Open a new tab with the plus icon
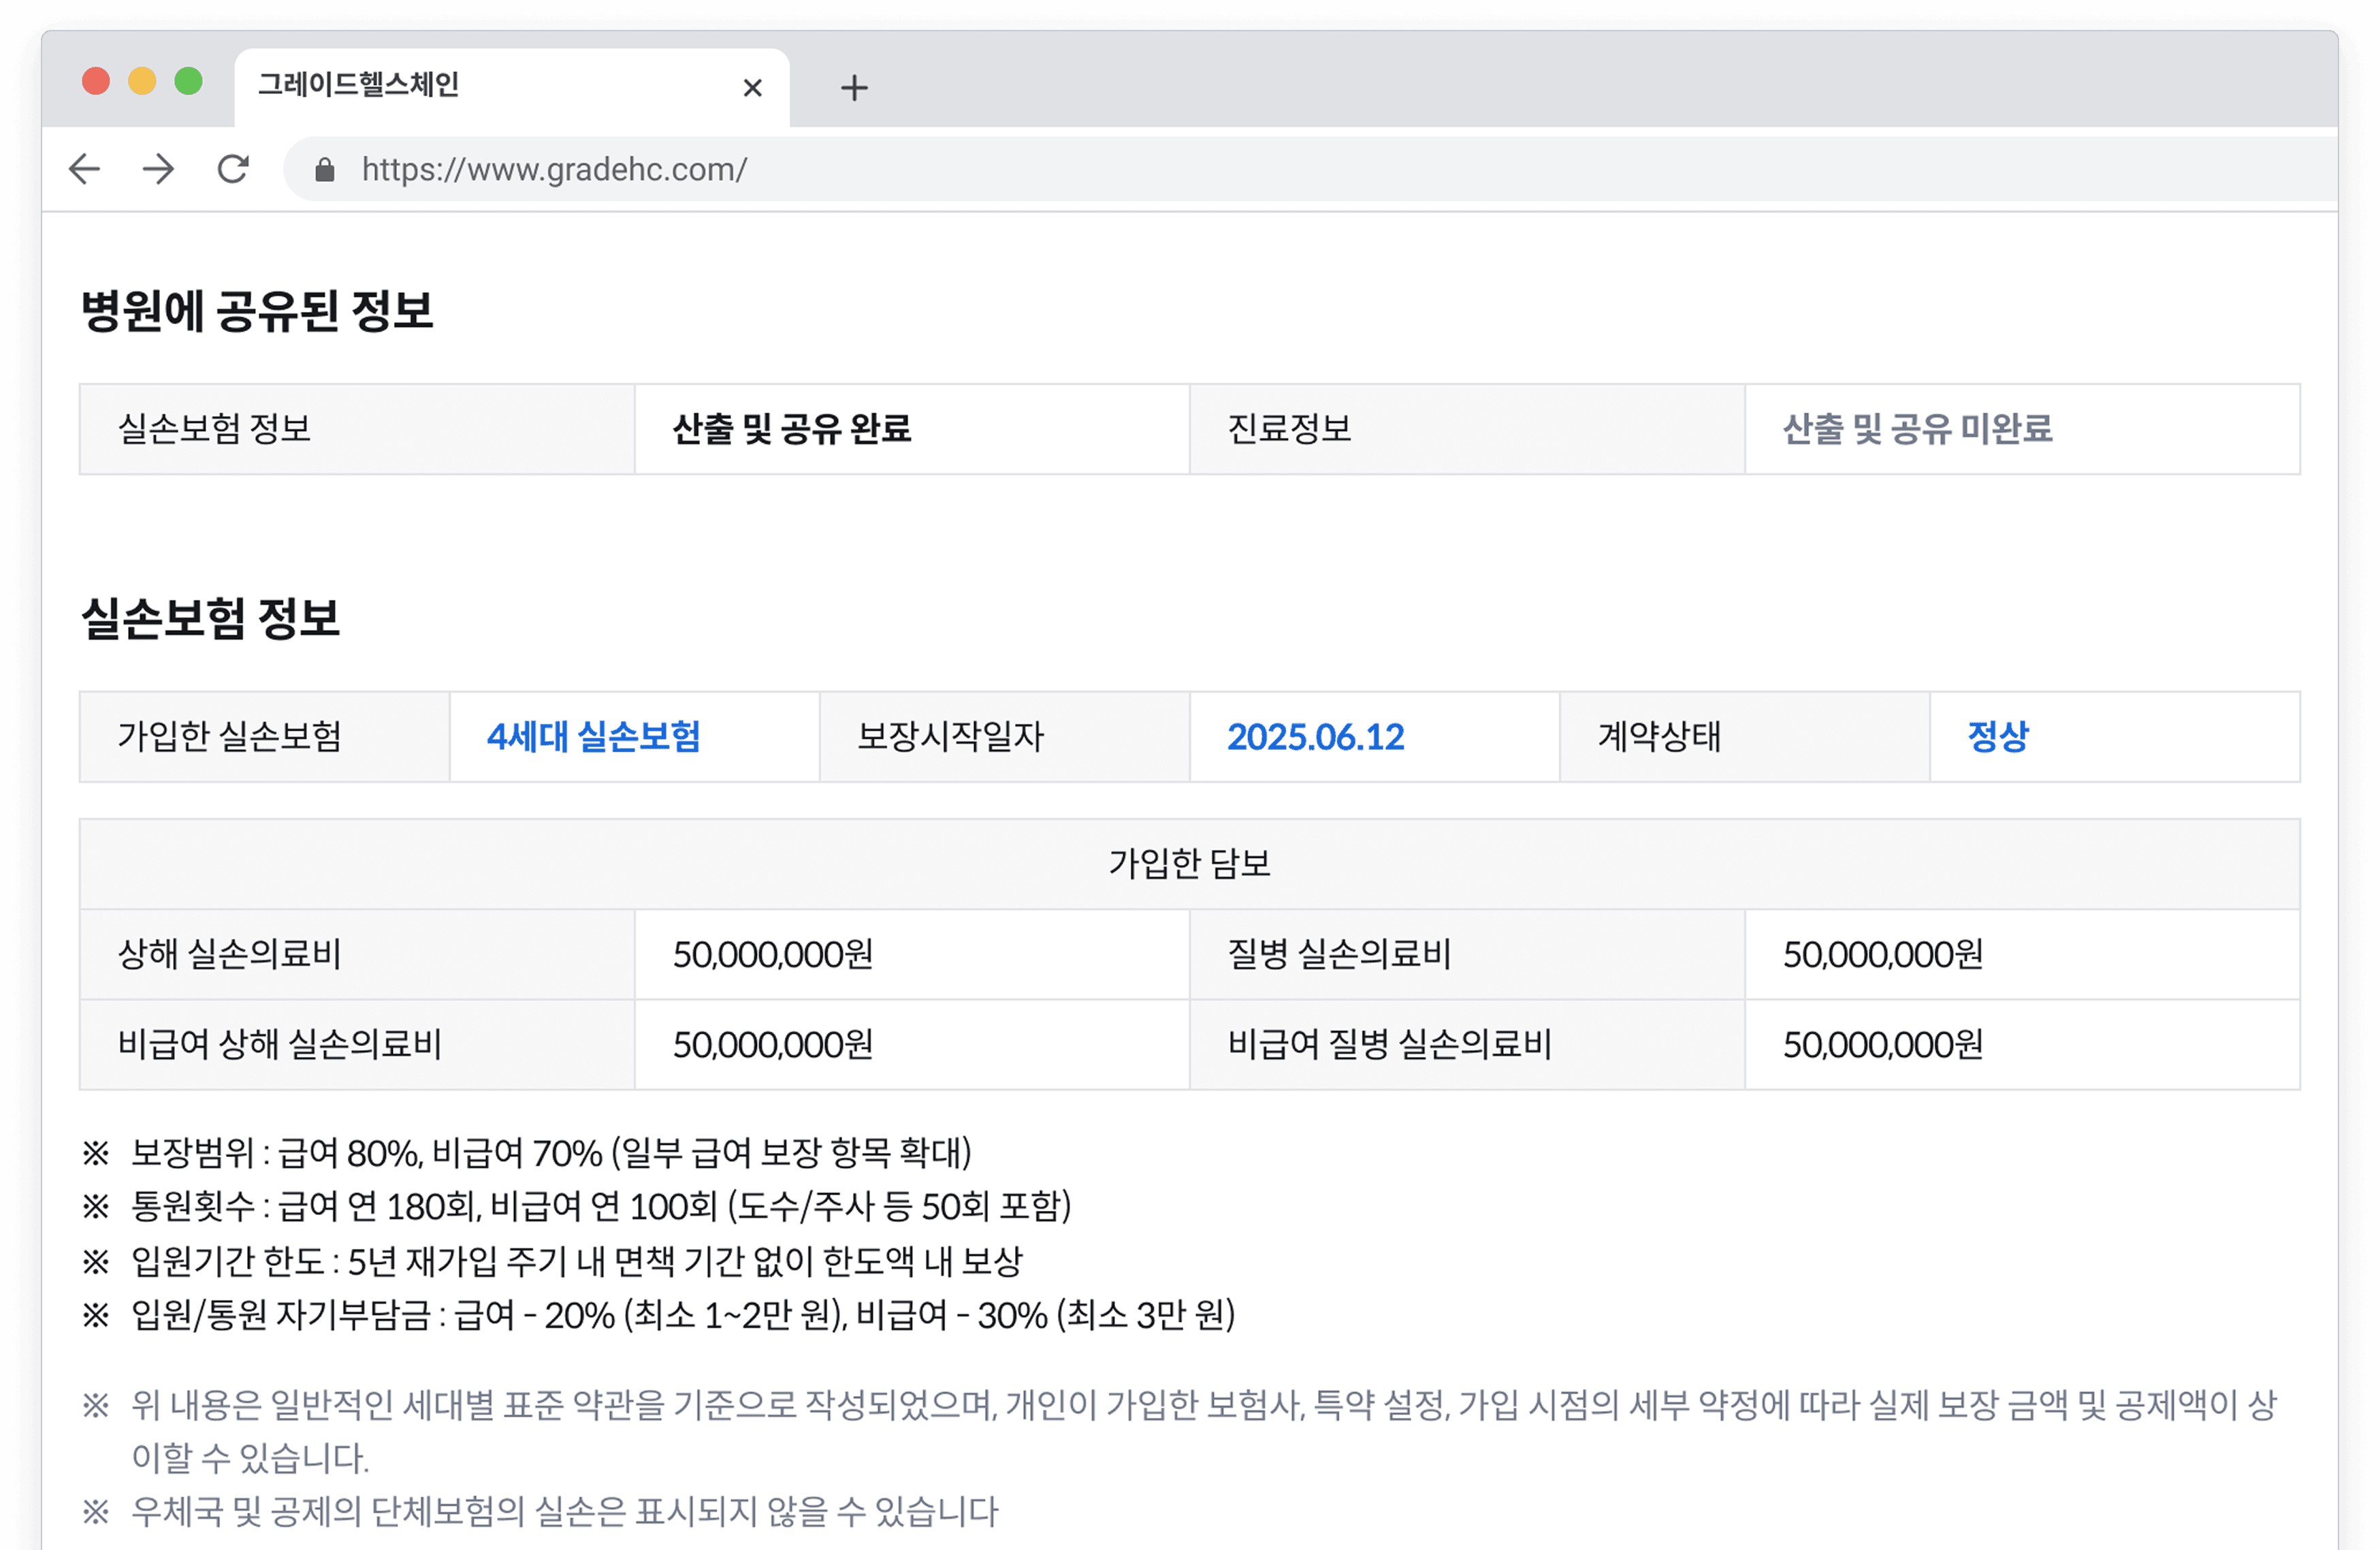Screen dimensions: 2380x1550 pyautogui.click(x=854, y=88)
